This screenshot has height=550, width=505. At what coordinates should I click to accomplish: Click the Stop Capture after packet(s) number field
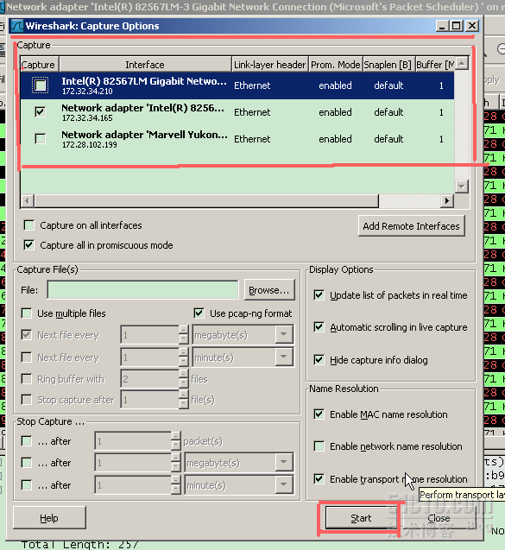pos(133,441)
